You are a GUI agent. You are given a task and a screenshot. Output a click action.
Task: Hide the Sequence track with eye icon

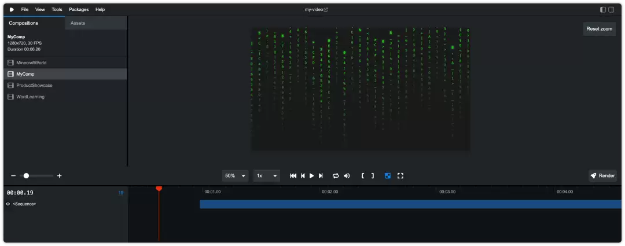(8, 204)
